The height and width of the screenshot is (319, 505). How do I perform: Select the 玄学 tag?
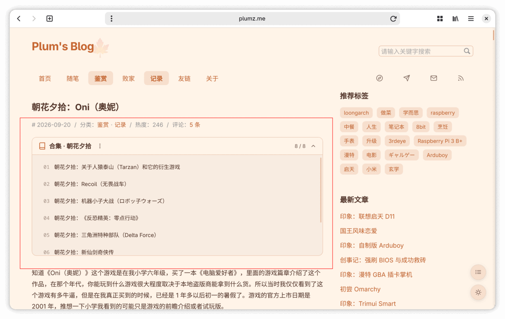point(394,169)
